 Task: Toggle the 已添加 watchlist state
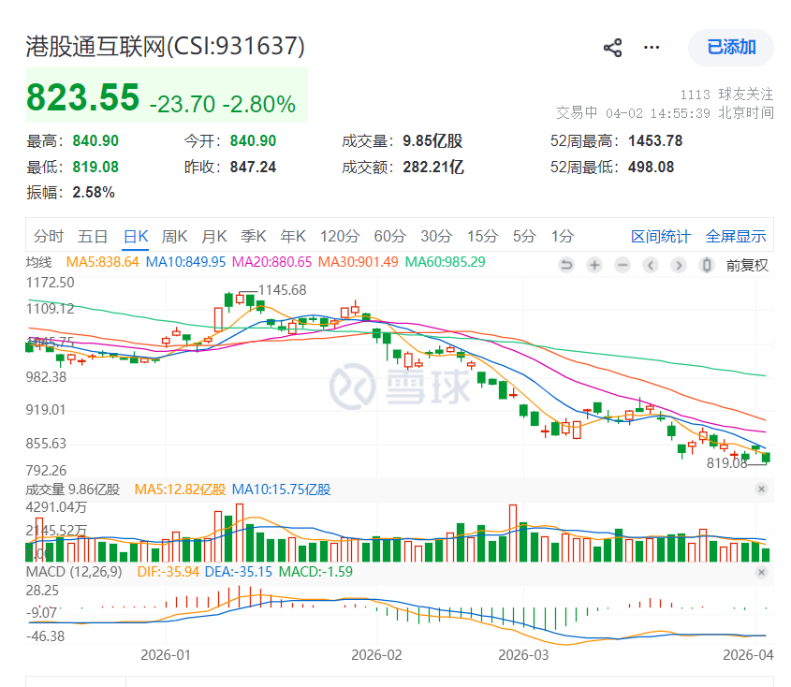730,47
